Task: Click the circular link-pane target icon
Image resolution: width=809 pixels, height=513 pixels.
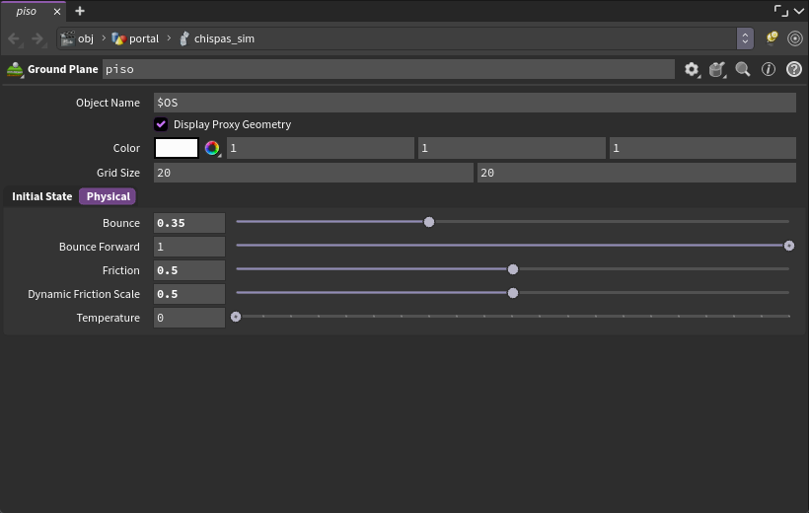Action: coord(795,38)
